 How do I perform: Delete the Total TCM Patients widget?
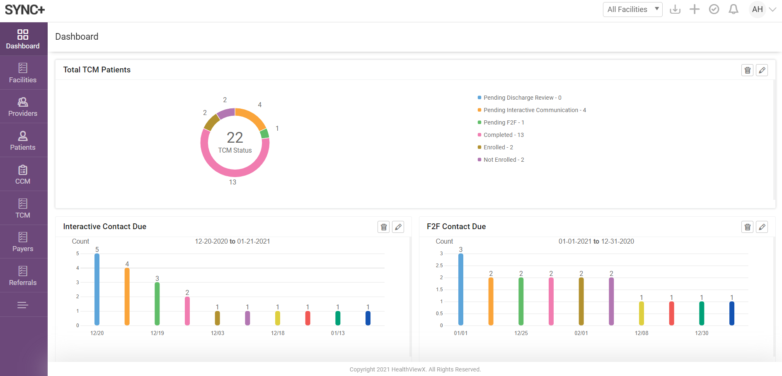tap(747, 70)
